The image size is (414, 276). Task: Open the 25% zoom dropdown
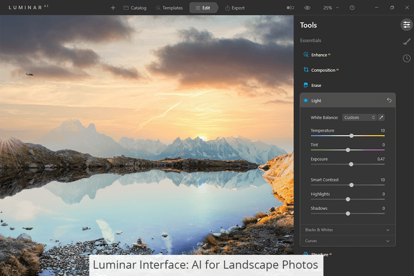(331, 8)
